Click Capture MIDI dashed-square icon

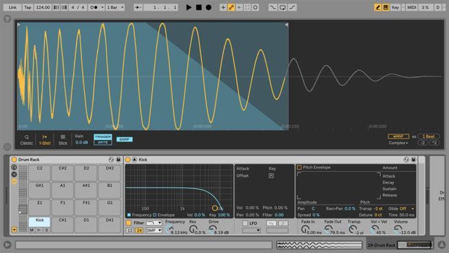(x=247, y=8)
